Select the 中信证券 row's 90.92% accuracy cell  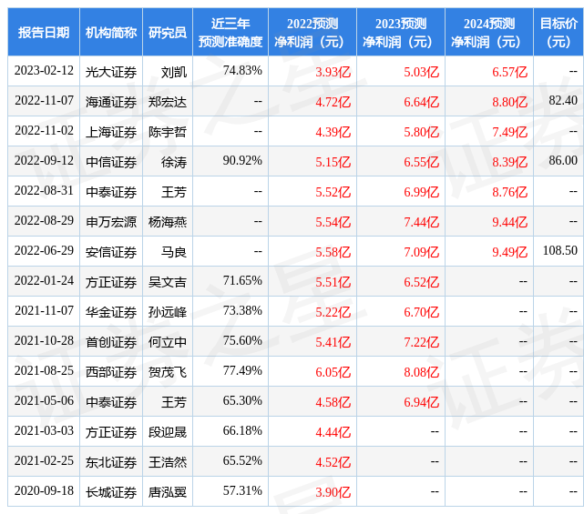click(x=242, y=161)
